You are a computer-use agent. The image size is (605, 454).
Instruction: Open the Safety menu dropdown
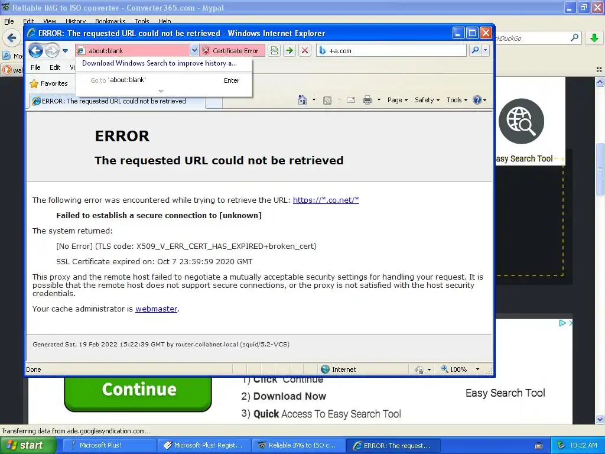click(427, 100)
